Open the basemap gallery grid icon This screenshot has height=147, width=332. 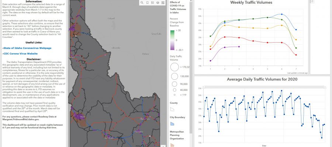[163, 3]
